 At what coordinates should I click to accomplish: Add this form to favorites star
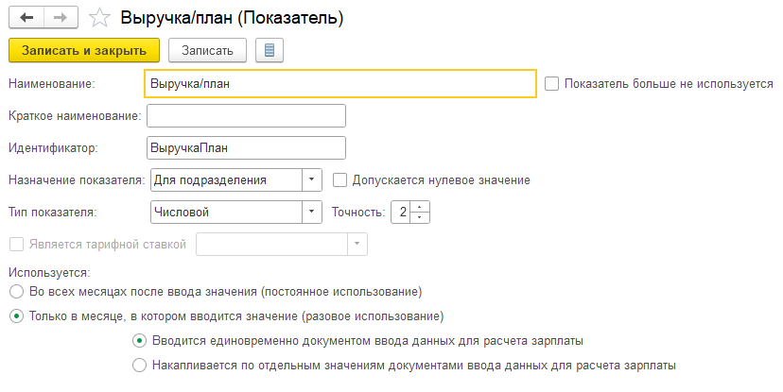coord(98,18)
